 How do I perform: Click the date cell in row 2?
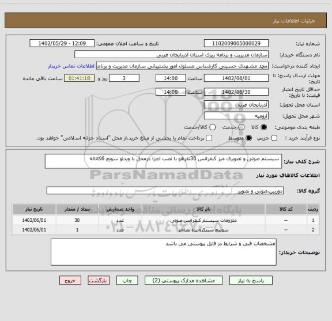34,230
